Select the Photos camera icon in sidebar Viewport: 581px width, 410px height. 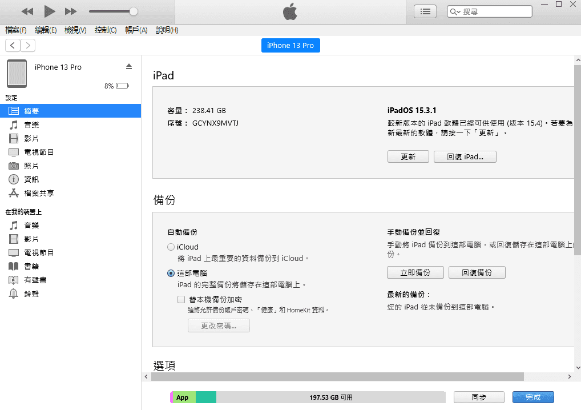[14, 166]
